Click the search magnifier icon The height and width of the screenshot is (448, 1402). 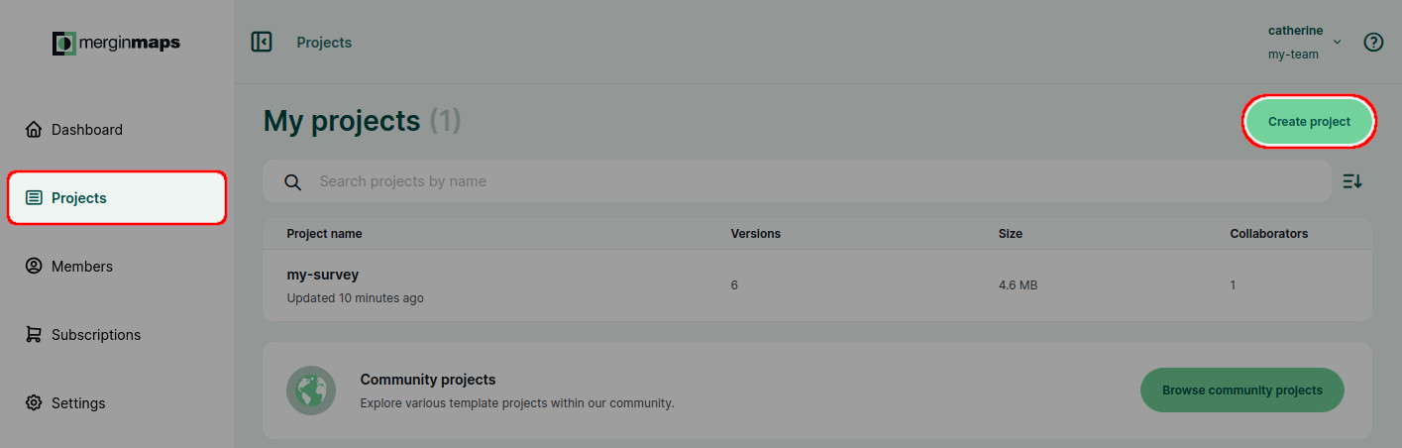pos(292,181)
